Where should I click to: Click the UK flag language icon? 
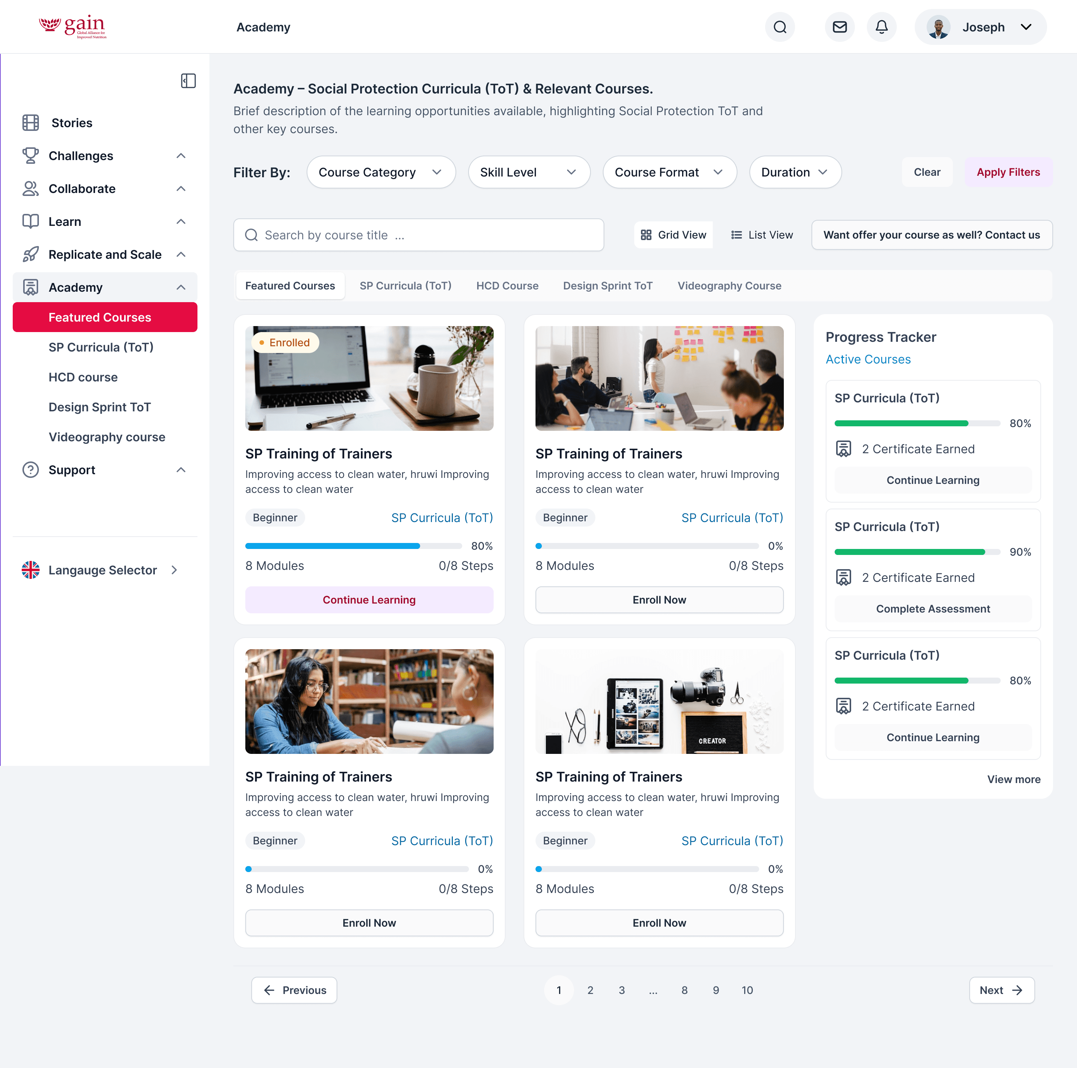[x=31, y=570]
